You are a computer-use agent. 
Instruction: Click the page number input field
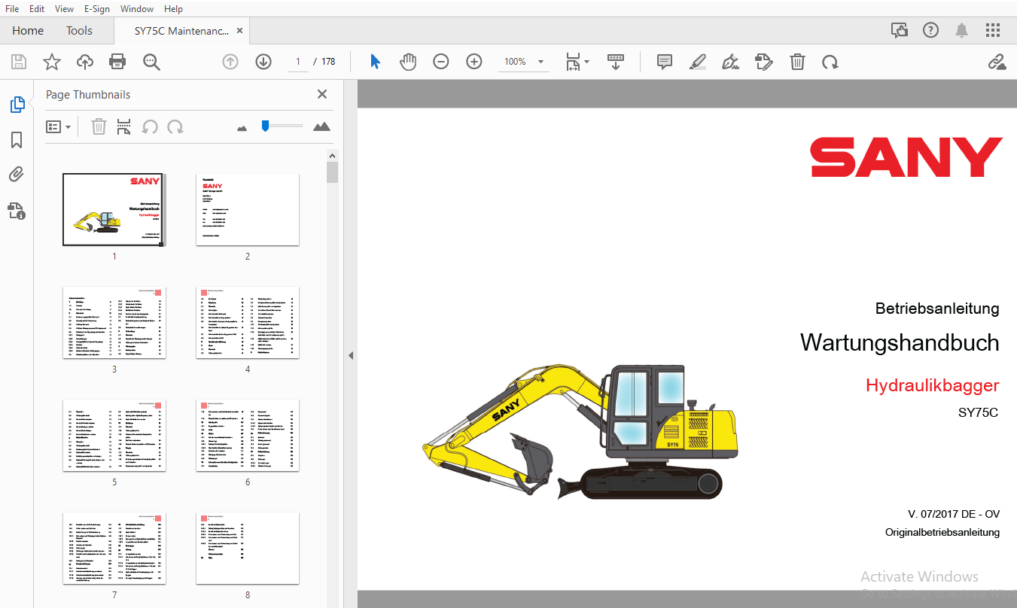click(298, 62)
